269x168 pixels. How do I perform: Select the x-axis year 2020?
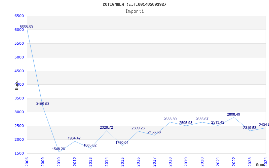click(202, 162)
